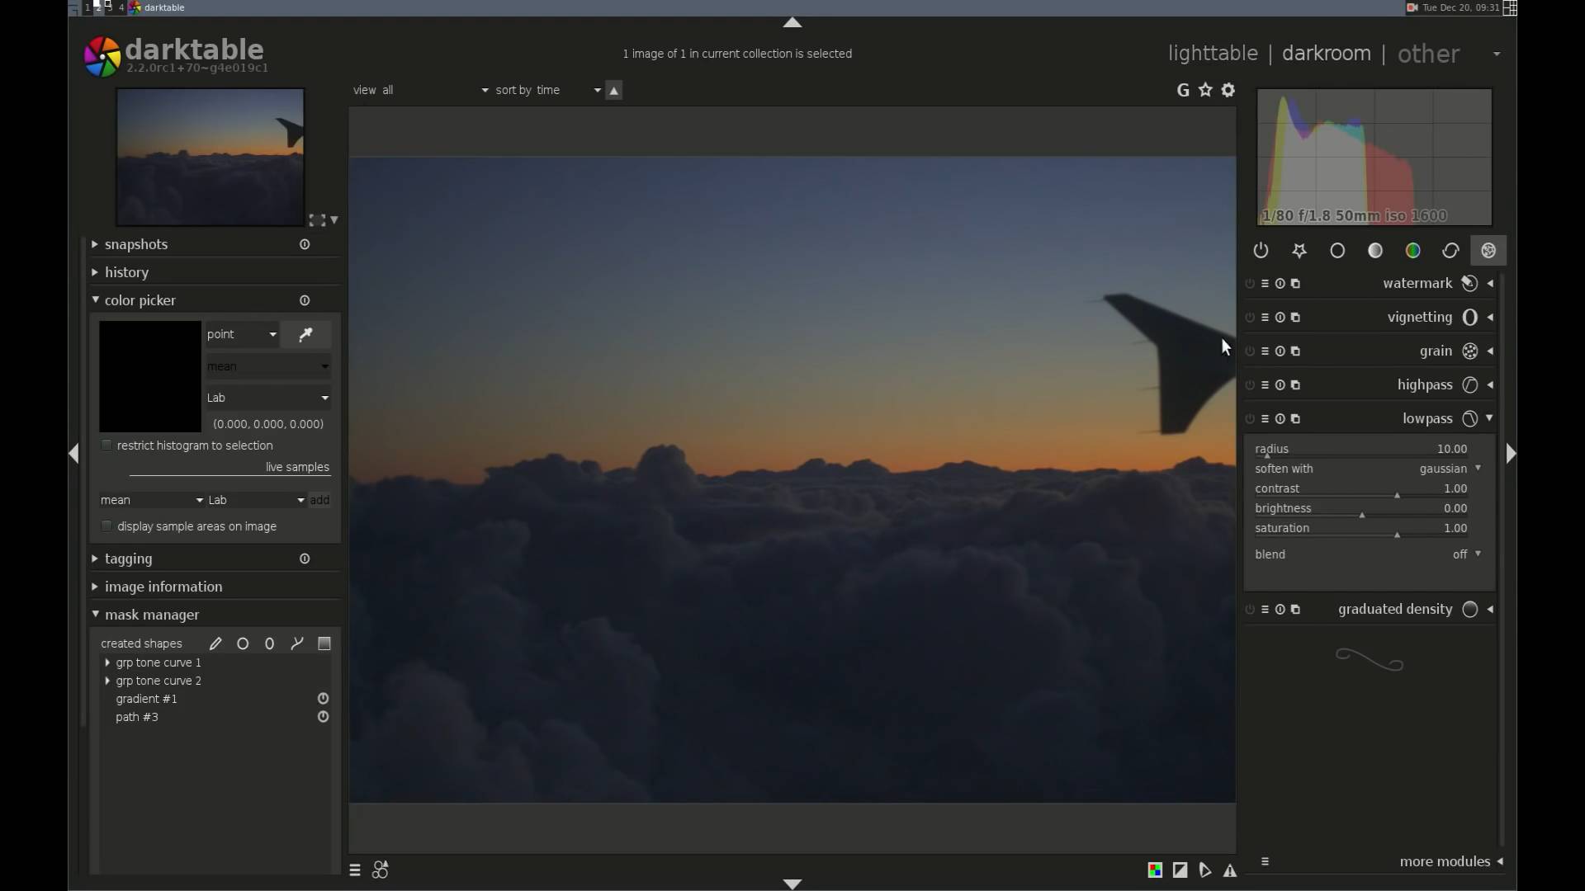
Task: Open the other views menu
Action: tap(1428, 54)
